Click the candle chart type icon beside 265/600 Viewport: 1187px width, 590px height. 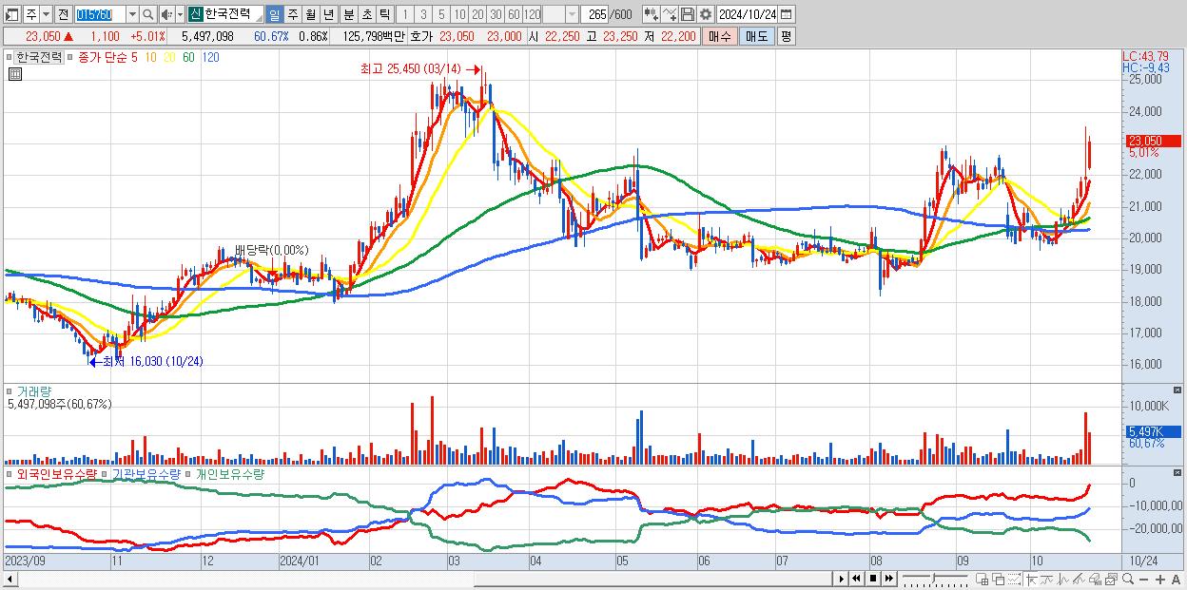[652, 14]
